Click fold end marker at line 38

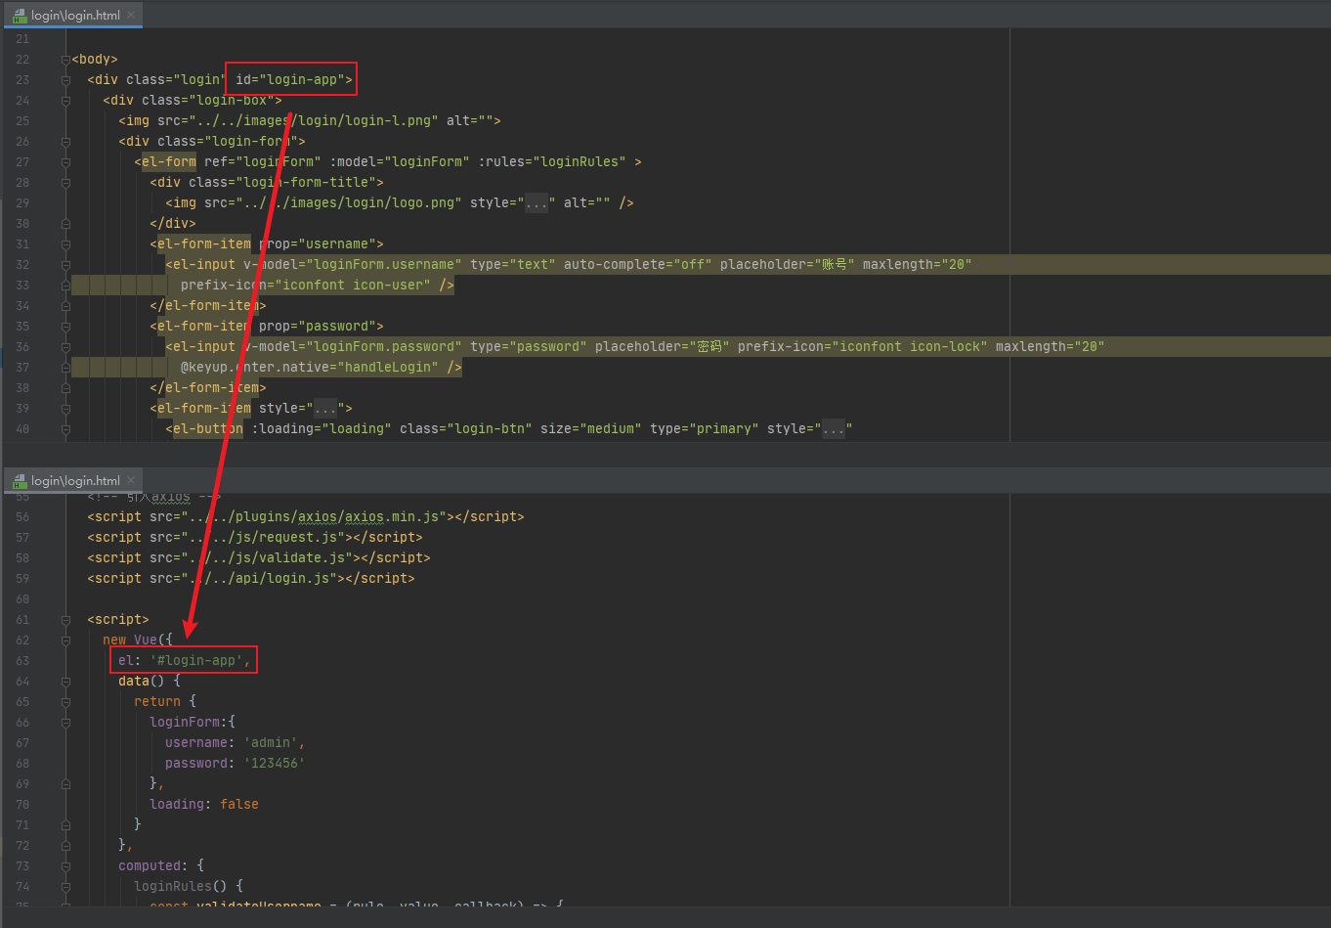coord(65,388)
